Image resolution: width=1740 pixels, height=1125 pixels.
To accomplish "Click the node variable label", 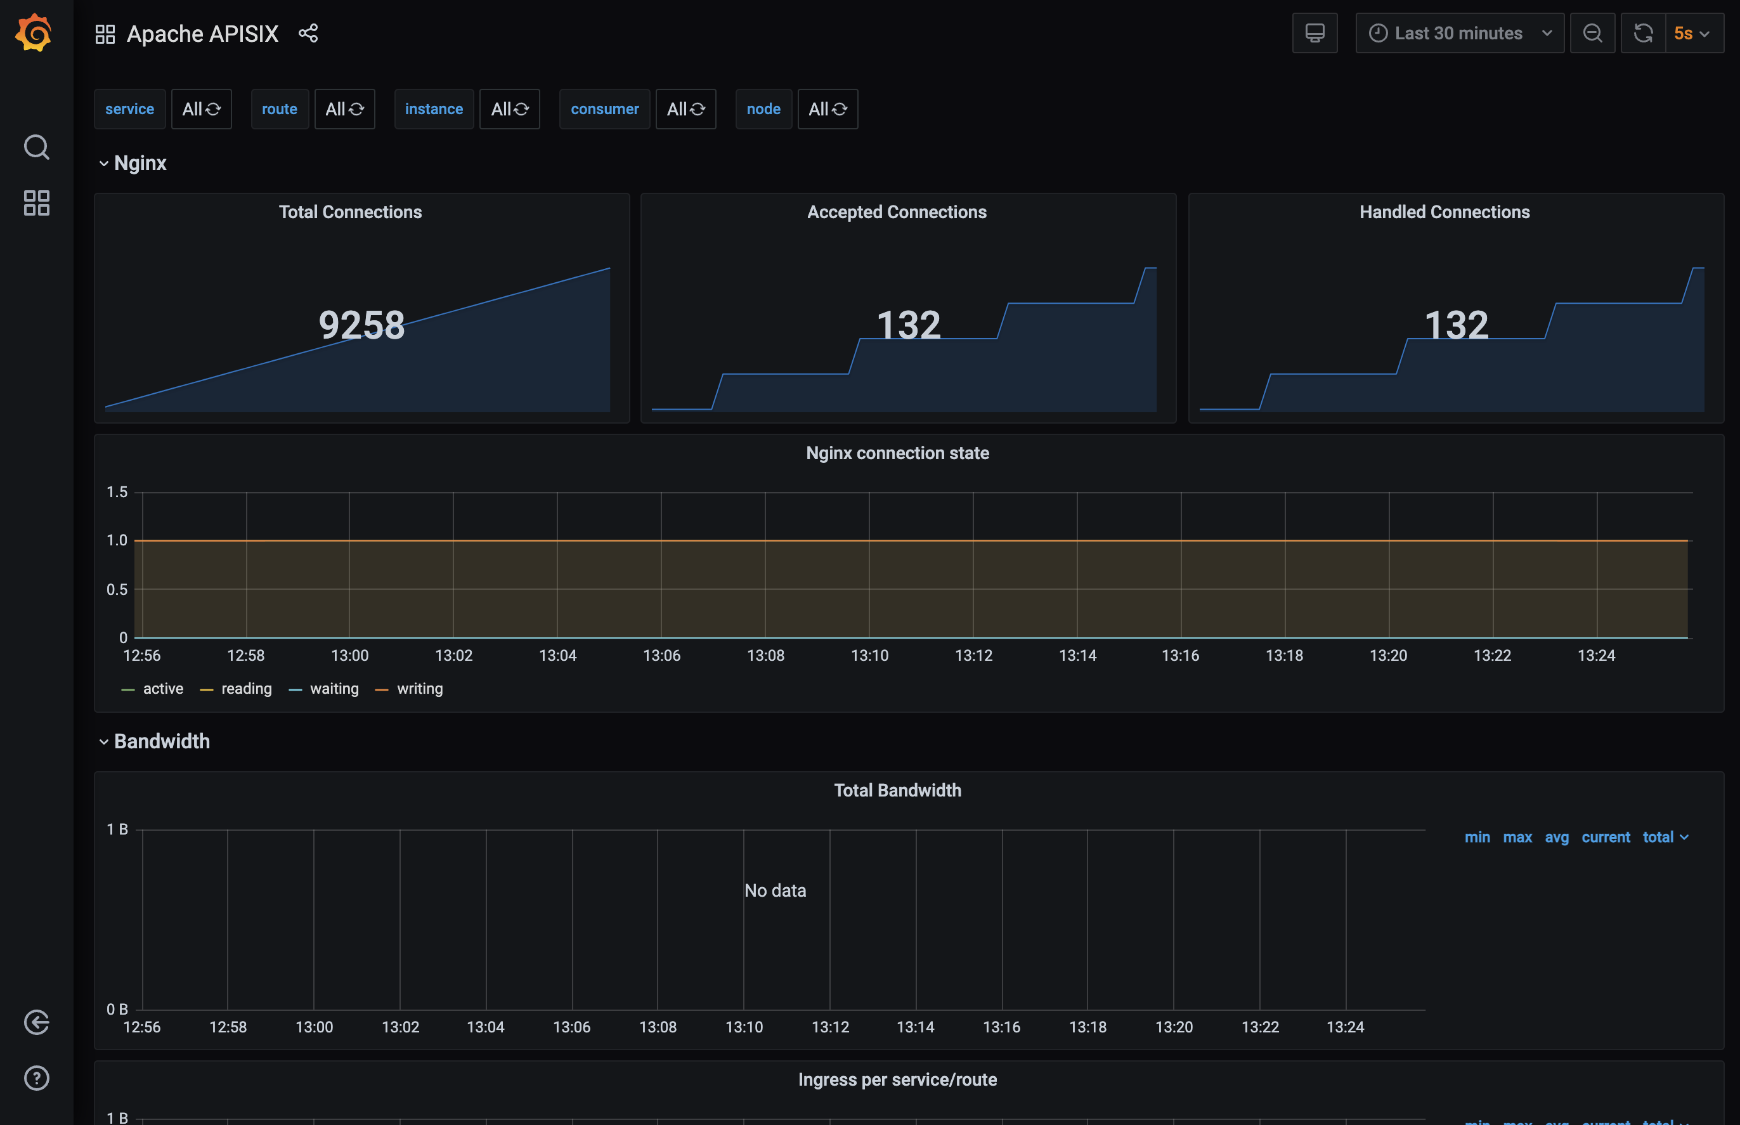I will pyautogui.click(x=763, y=109).
